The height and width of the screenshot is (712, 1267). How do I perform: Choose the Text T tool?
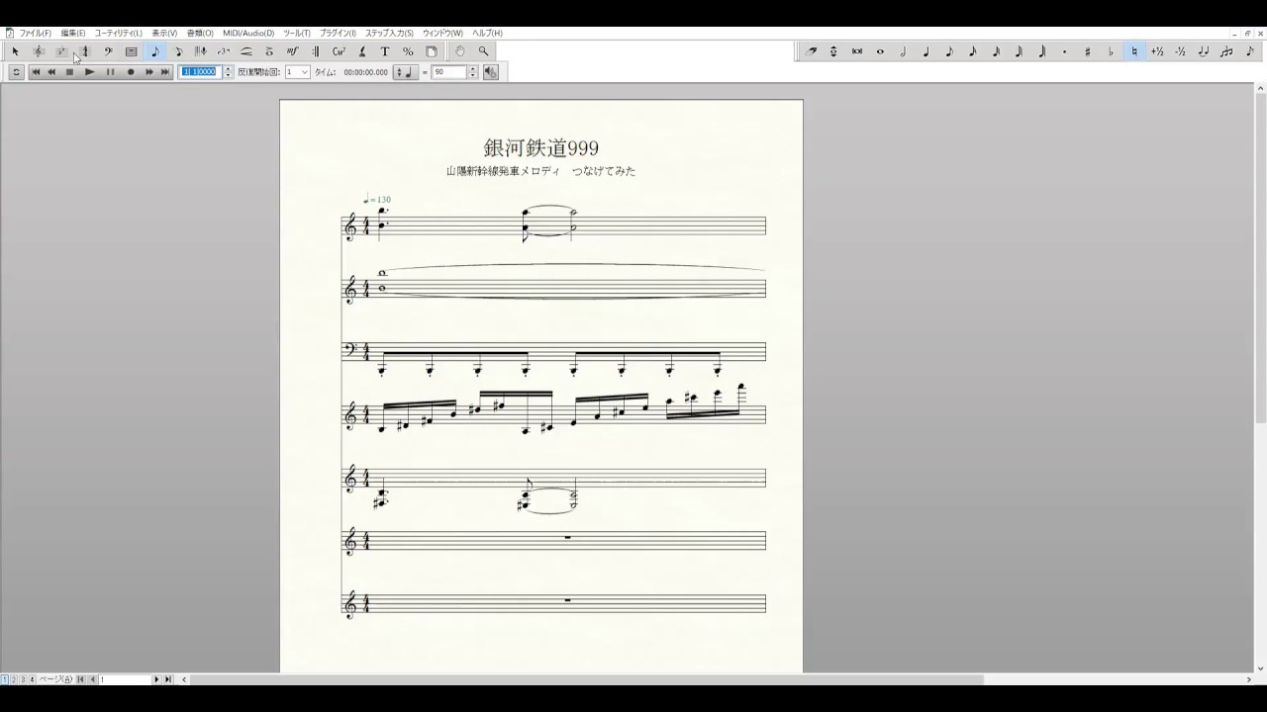point(385,51)
